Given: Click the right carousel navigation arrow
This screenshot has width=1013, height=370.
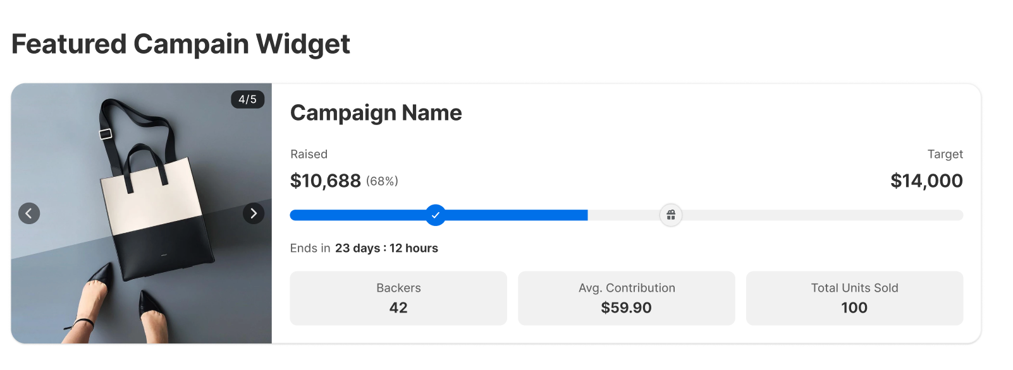Looking at the screenshot, I should 253,213.
